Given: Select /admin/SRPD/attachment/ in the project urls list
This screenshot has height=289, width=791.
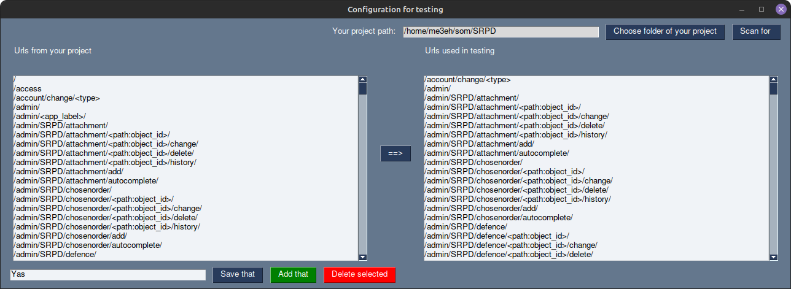Looking at the screenshot, I should [x=185, y=126].
